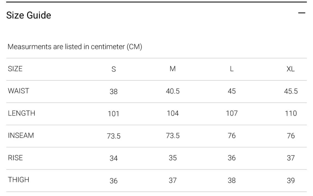The height and width of the screenshot is (196, 313).
Task: Click waist value 38 for S
Action: click(114, 91)
